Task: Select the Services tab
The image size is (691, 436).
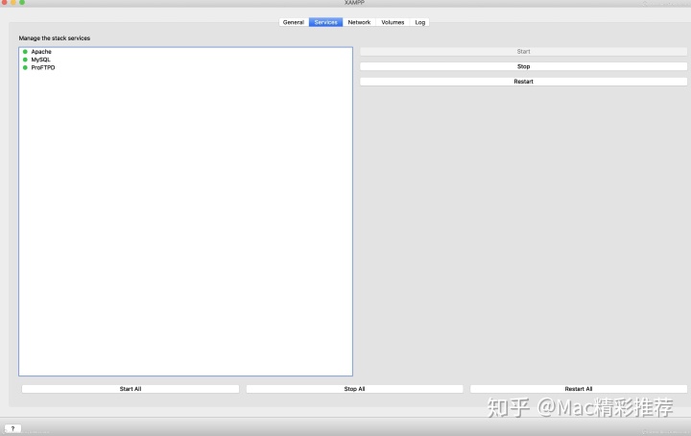Action: [325, 22]
